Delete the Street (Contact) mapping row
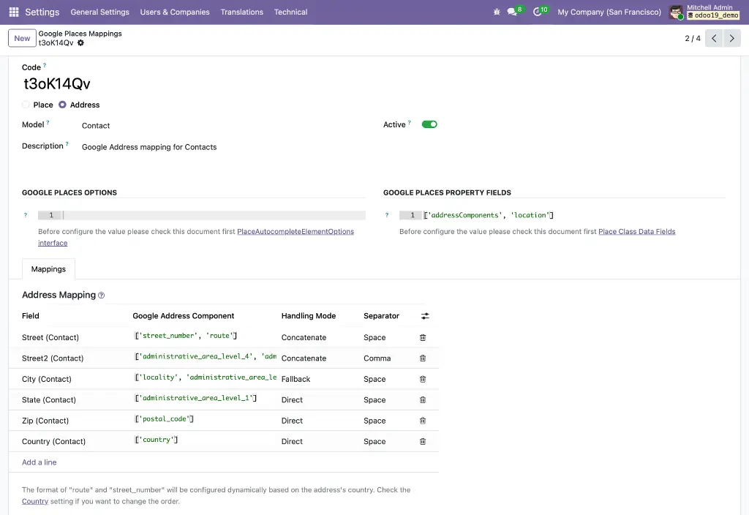 (423, 338)
